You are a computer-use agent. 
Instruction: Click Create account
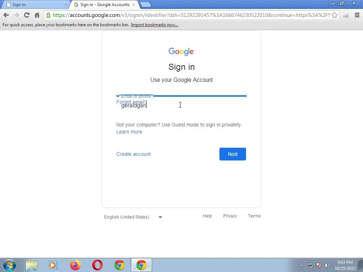(x=133, y=154)
